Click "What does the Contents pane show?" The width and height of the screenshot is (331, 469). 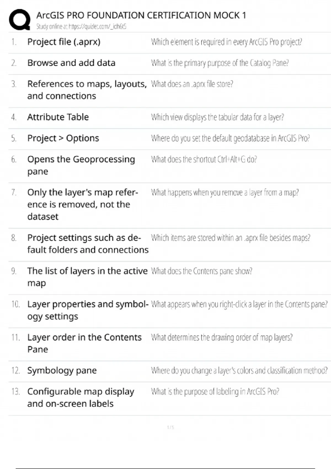(x=201, y=271)
